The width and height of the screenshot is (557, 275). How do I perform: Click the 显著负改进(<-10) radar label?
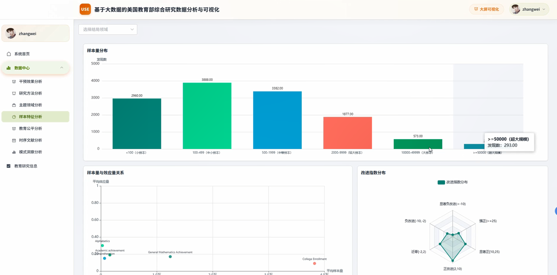(452, 204)
